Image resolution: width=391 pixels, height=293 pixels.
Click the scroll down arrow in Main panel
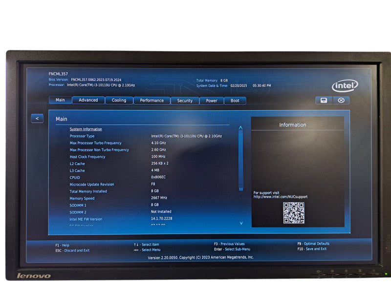[241, 223]
